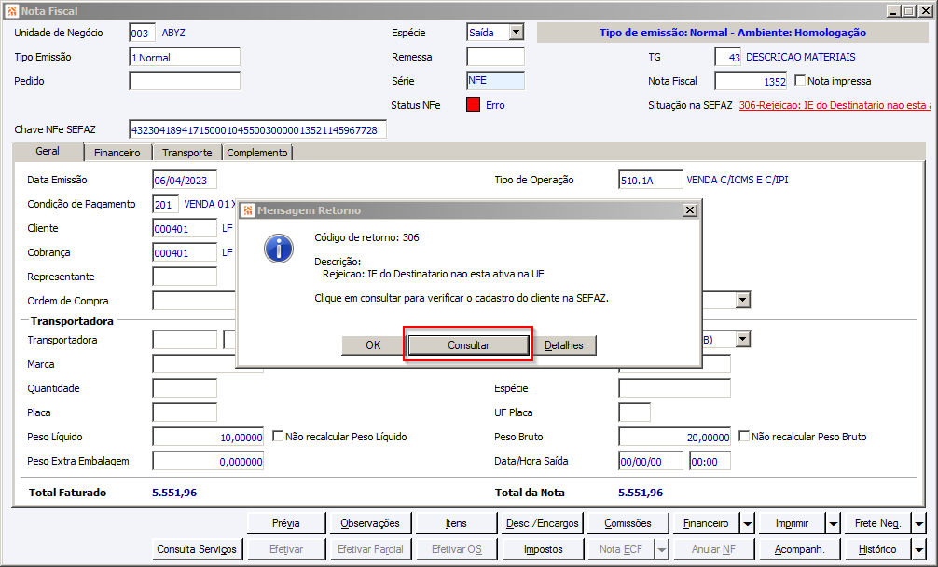
Task: Switch to the Geral tab
Action: click(x=48, y=151)
